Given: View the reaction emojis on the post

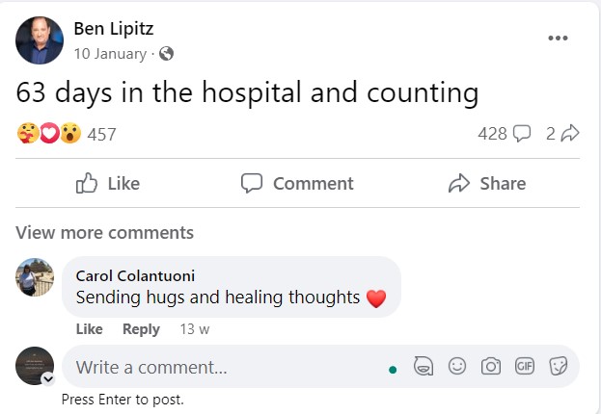Looking at the screenshot, I should [x=48, y=134].
